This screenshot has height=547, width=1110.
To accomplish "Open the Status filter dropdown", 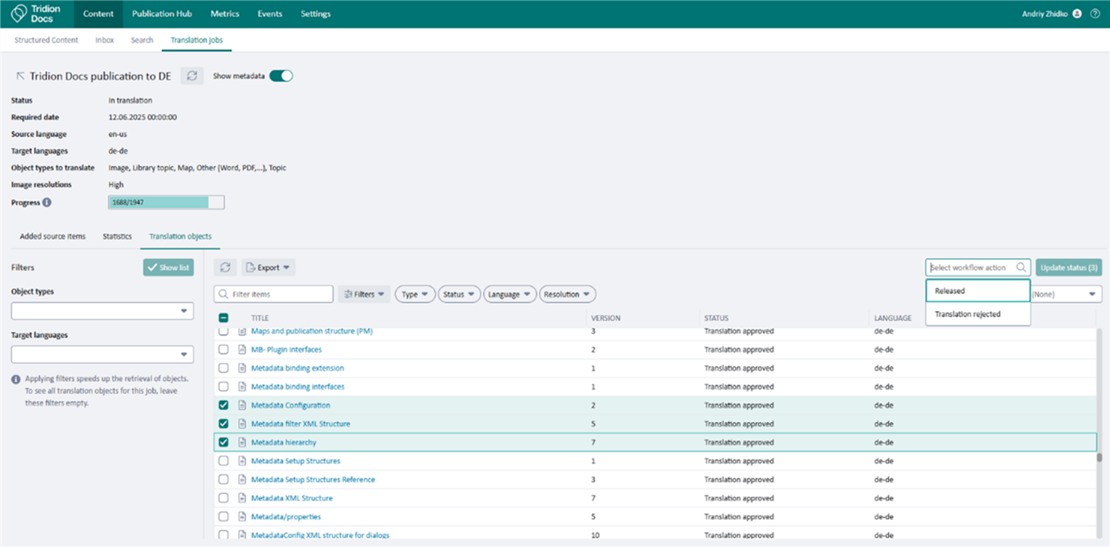I will pos(458,294).
